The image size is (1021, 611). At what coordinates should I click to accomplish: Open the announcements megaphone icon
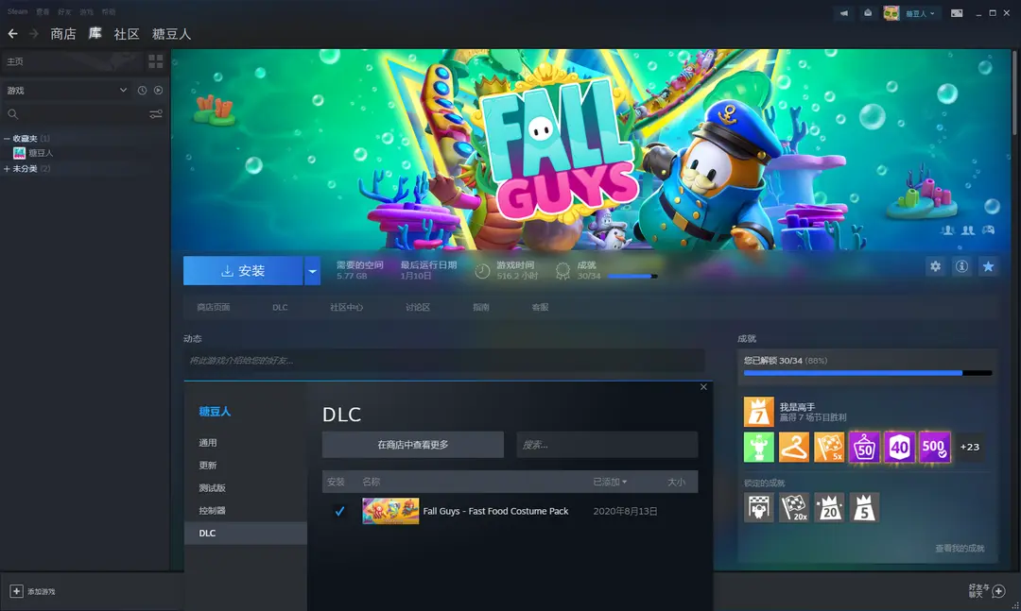pyautogui.click(x=843, y=13)
